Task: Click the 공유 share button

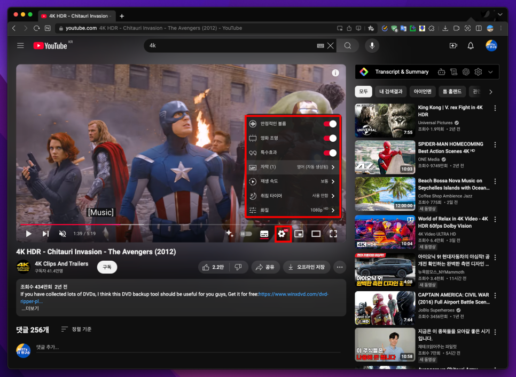Action: point(265,267)
